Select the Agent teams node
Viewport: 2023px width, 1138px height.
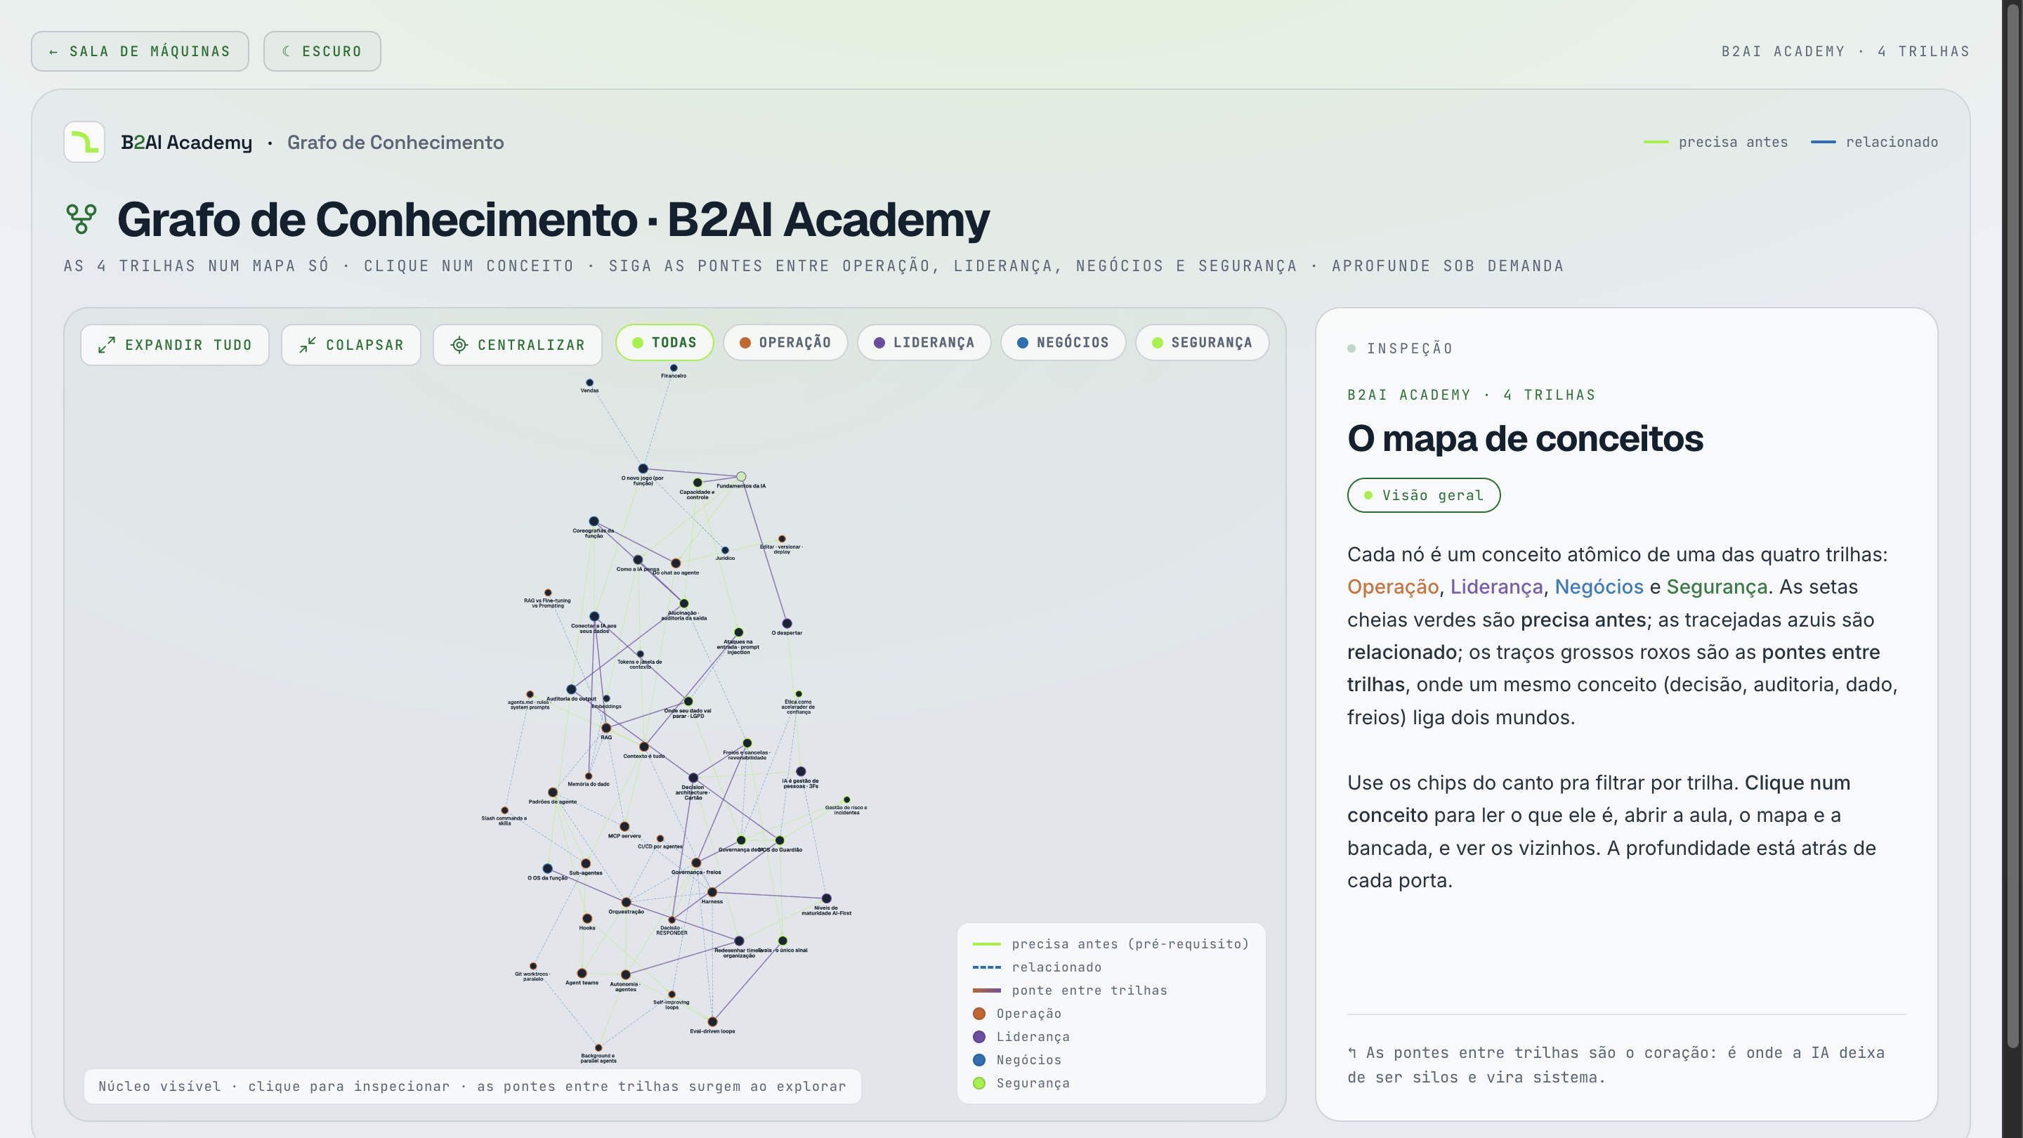582,973
